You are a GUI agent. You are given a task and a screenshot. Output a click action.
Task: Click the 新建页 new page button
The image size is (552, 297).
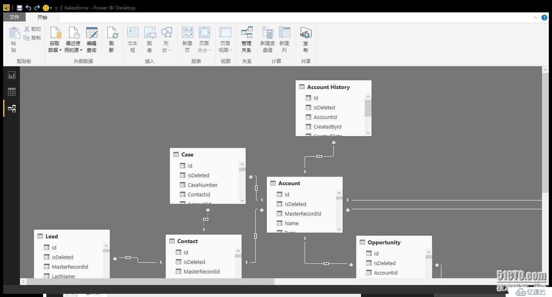187,40
